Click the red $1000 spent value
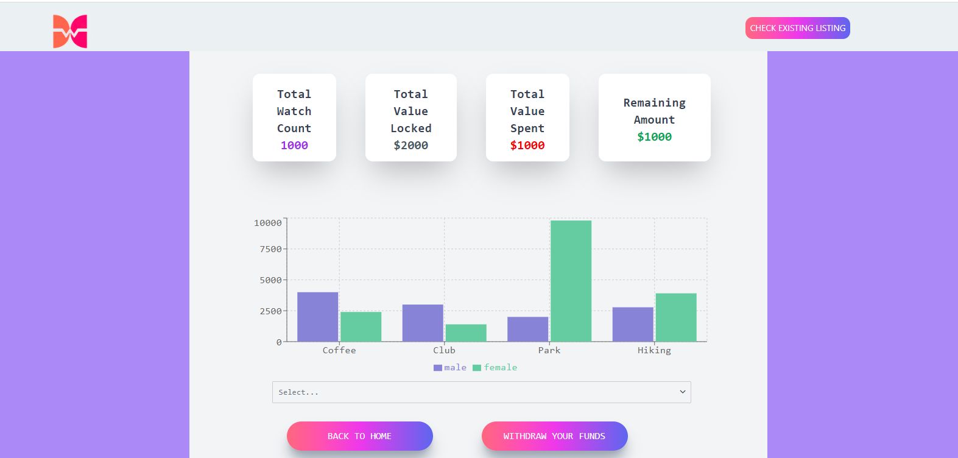 [527, 146]
